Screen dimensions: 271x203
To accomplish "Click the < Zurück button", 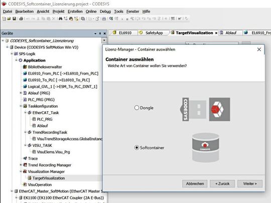I will [x=222, y=183].
